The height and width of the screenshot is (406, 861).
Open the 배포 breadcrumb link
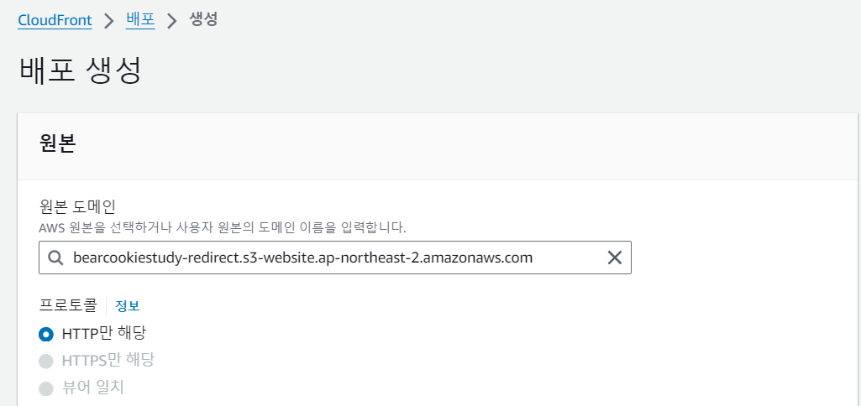(140, 20)
